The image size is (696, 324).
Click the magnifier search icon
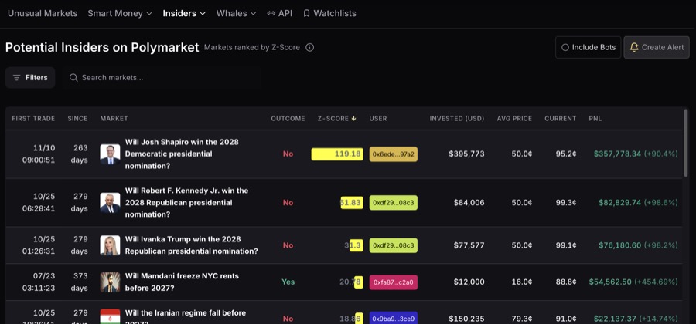click(73, 77)
